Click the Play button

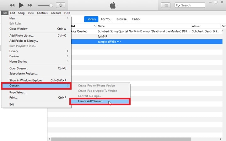[21, 5]
